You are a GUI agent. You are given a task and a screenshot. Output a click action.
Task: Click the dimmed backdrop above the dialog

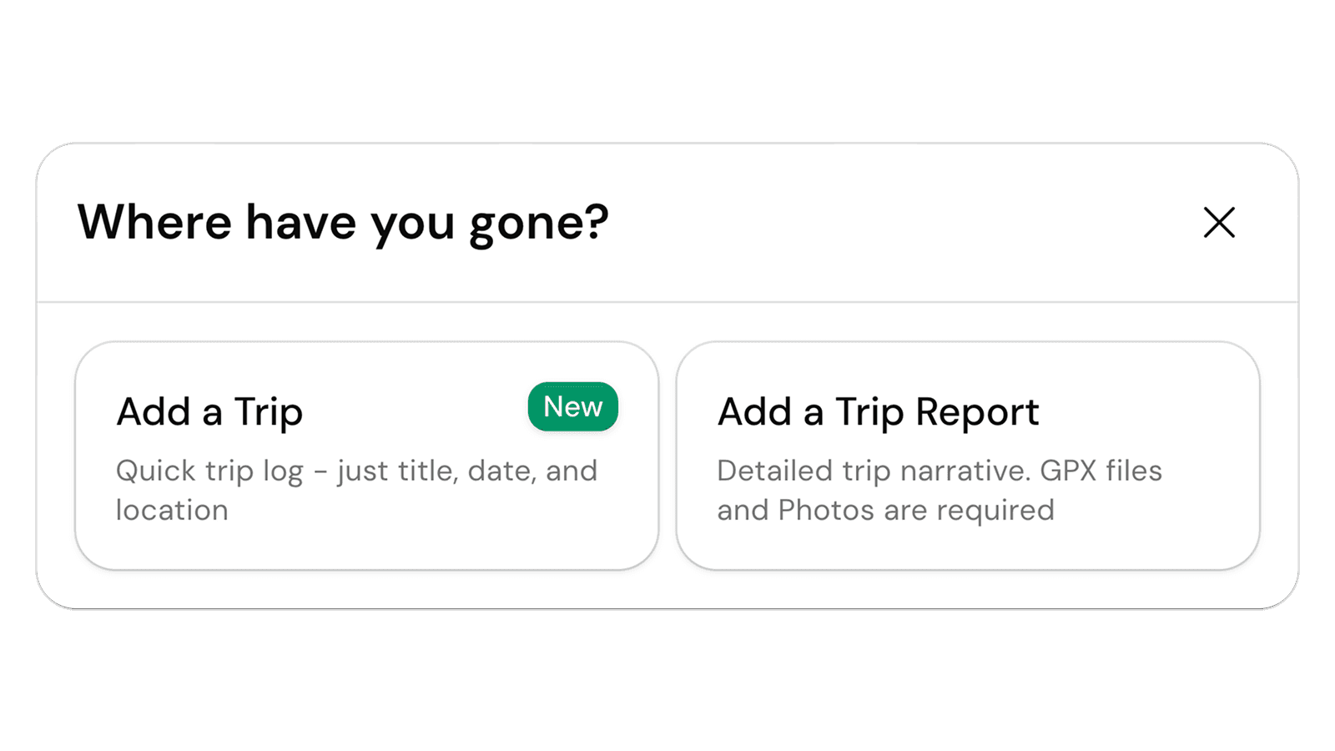(667, 71)
